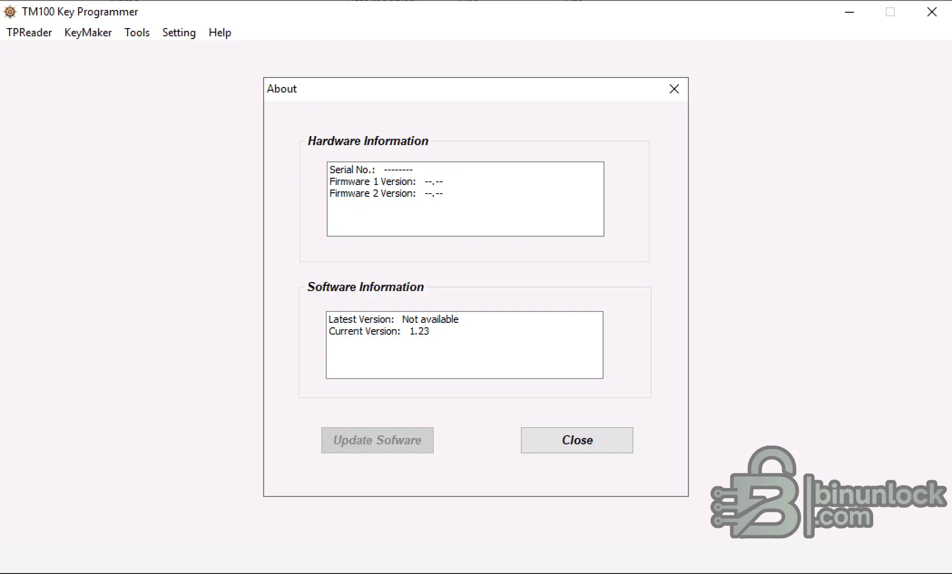Maximize the TM100 Key Programmer window
Screen dimensions: 952x574
coord(890,12)
